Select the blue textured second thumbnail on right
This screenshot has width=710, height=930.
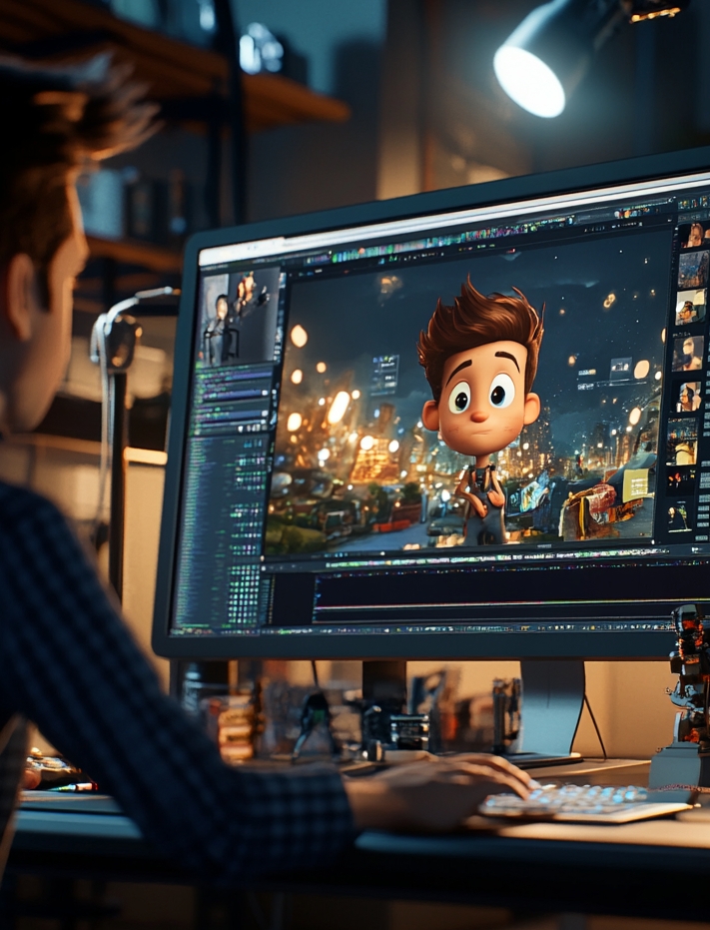click(693, 270)
